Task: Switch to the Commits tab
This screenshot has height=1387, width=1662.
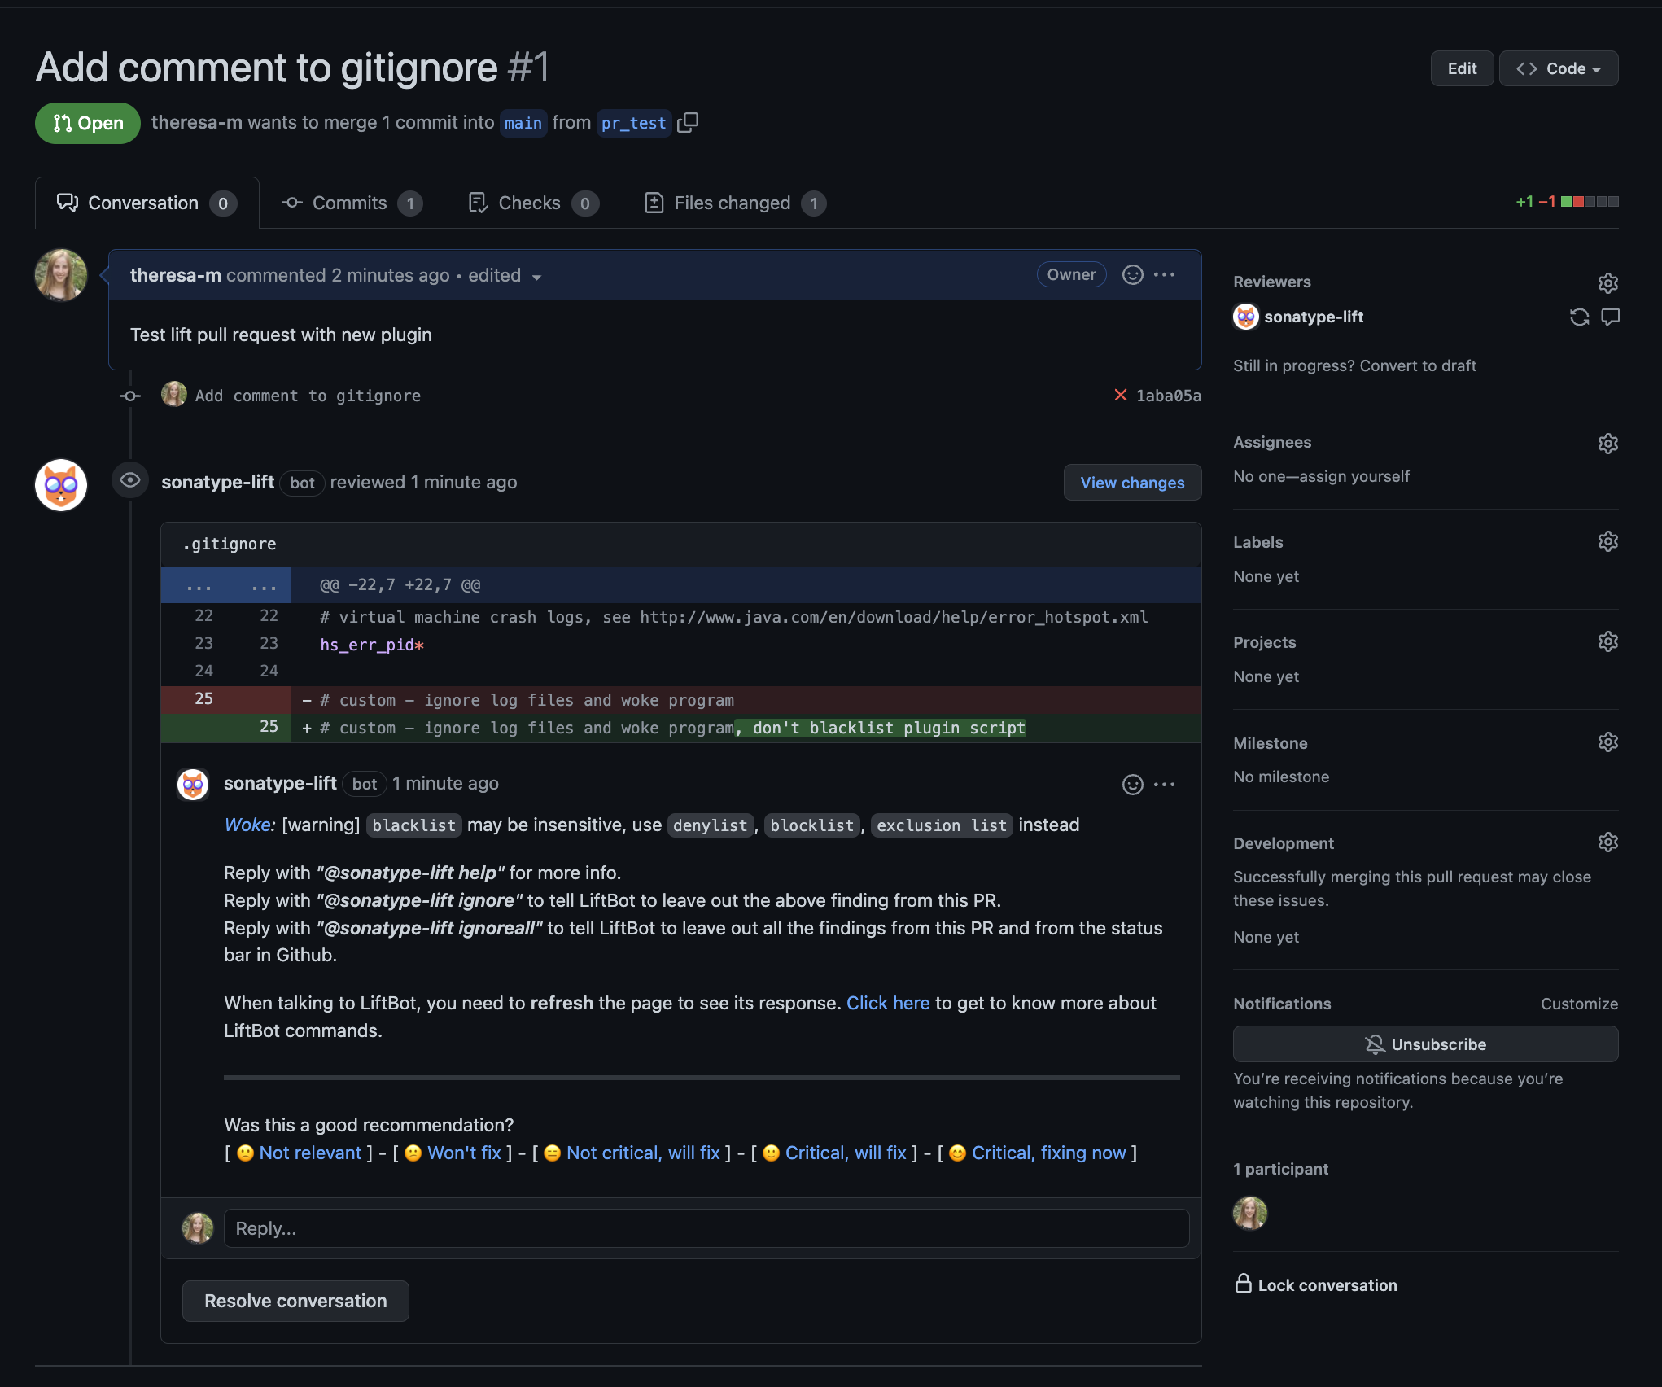Action: pyautogui.click(x=350, y=203)
